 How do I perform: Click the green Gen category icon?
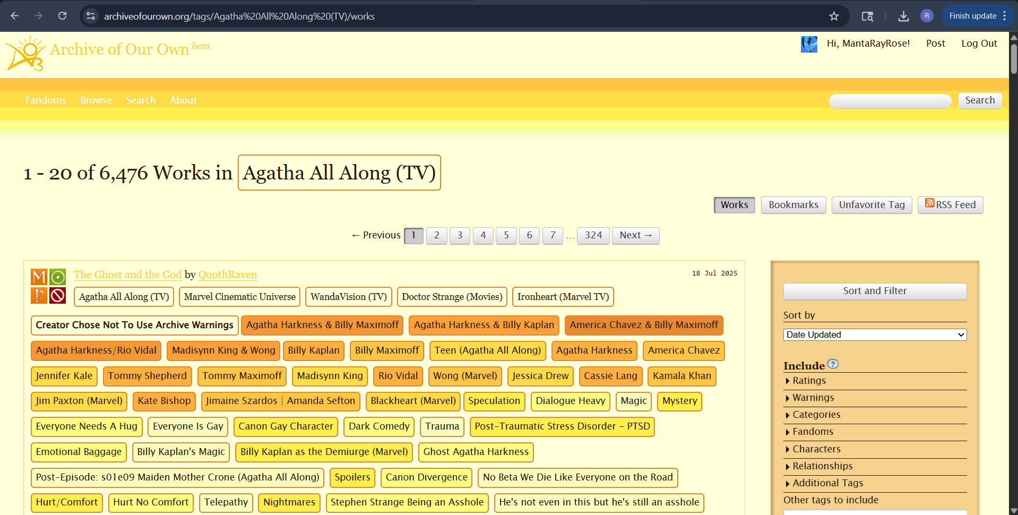58,277
